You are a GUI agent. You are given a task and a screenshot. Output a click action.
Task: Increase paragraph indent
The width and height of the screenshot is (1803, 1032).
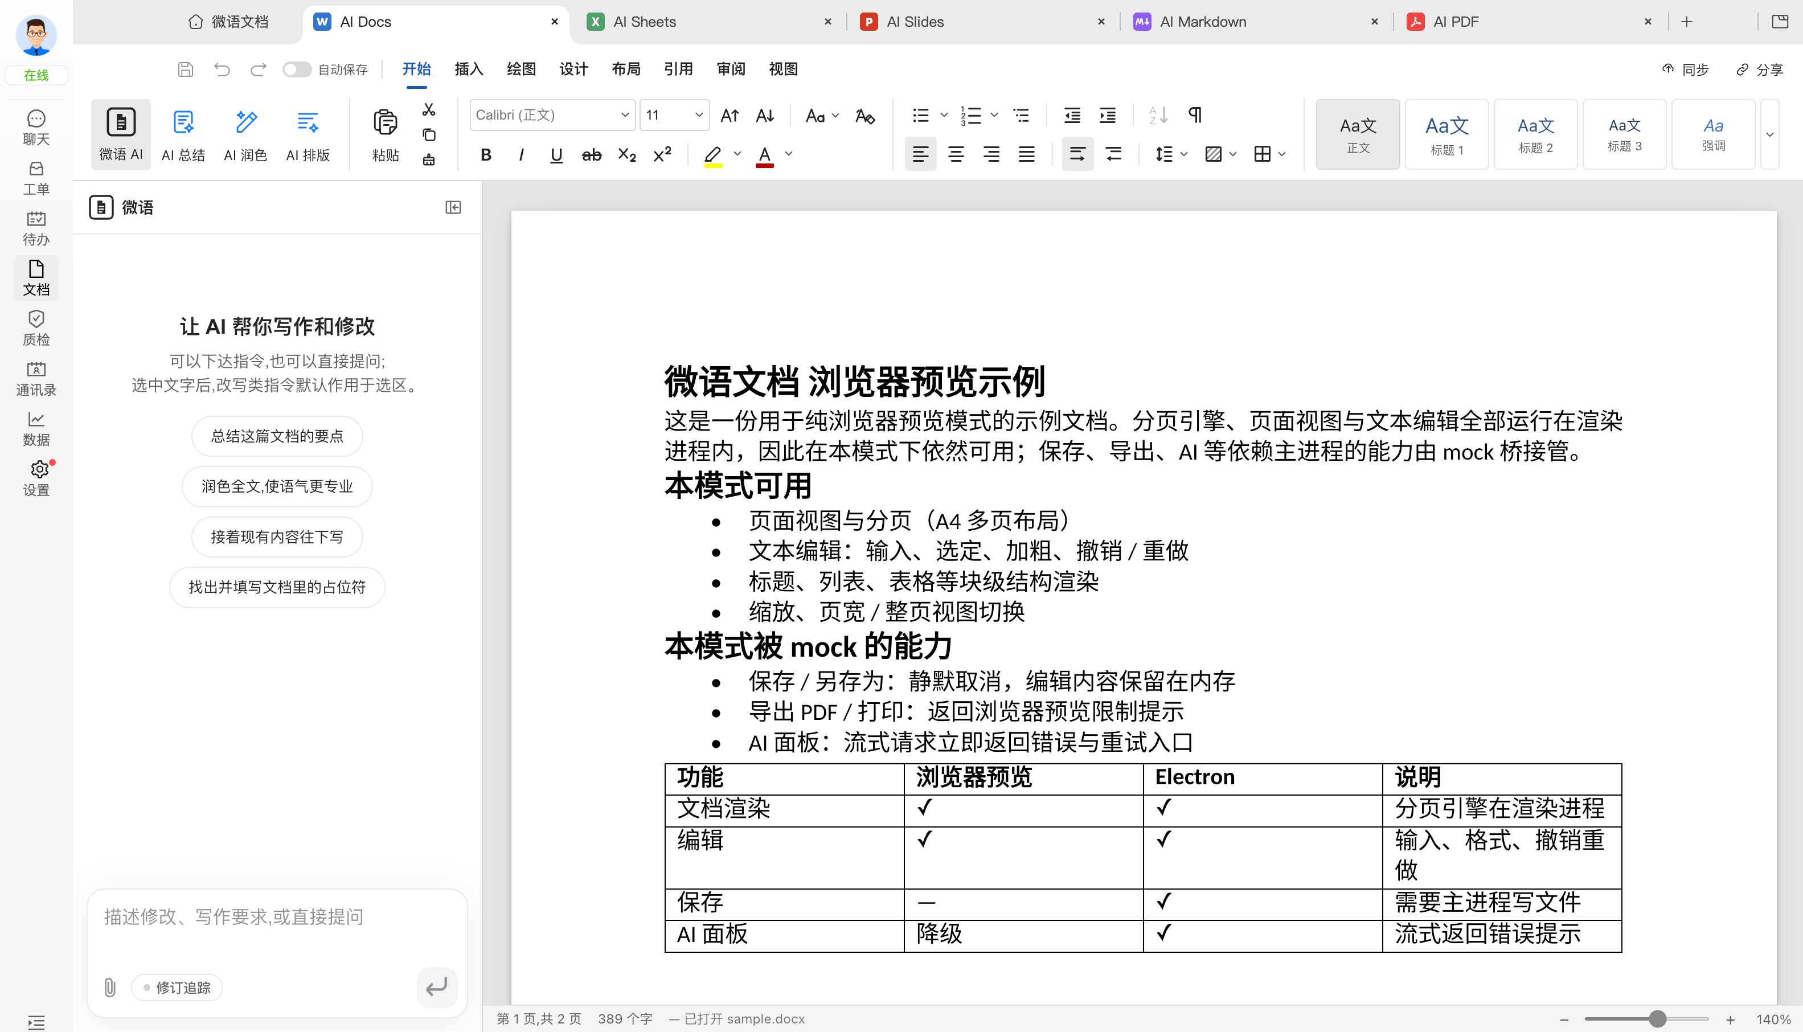click(1108, 115)
